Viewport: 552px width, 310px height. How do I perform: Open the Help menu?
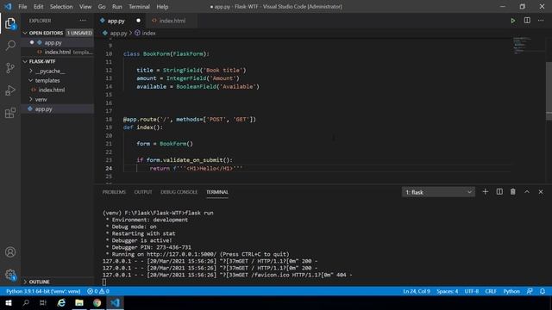click(162, 7)
